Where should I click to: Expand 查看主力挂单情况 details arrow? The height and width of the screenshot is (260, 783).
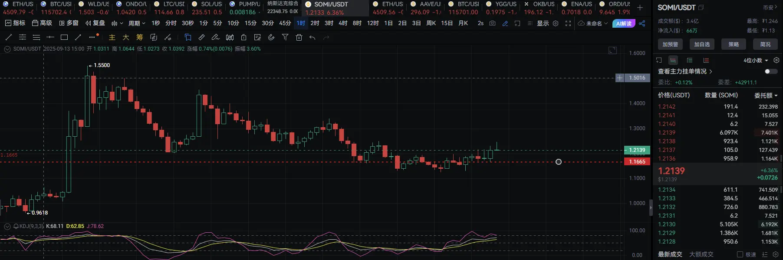[711, 71]
